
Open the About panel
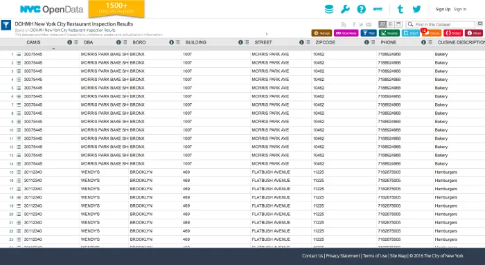click(x=474, y=33)
